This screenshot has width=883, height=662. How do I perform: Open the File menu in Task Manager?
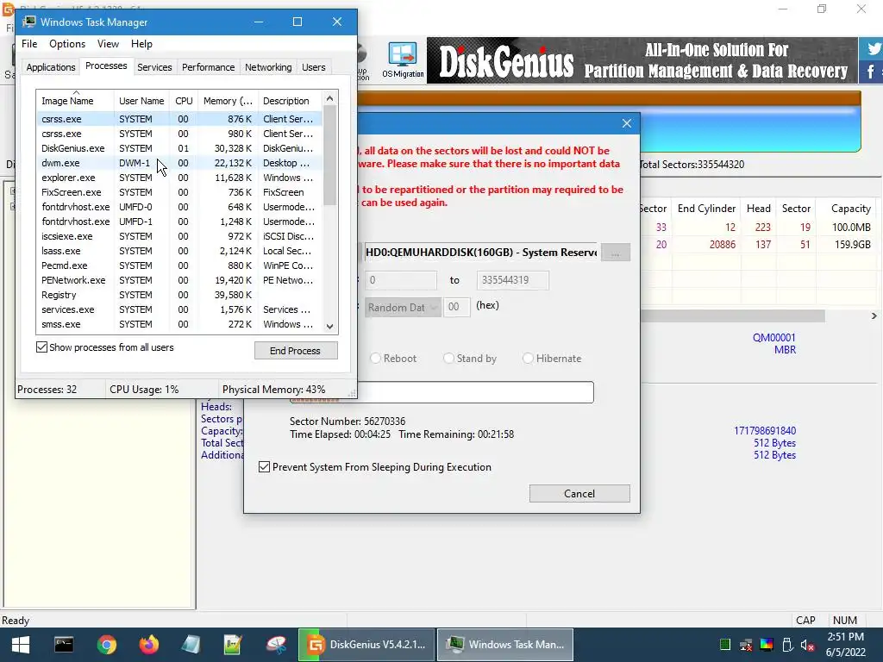29,44
